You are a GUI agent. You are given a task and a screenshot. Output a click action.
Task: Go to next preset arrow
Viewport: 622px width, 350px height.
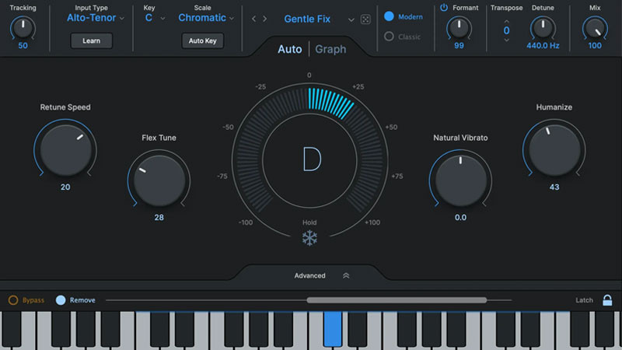point(265,19)
